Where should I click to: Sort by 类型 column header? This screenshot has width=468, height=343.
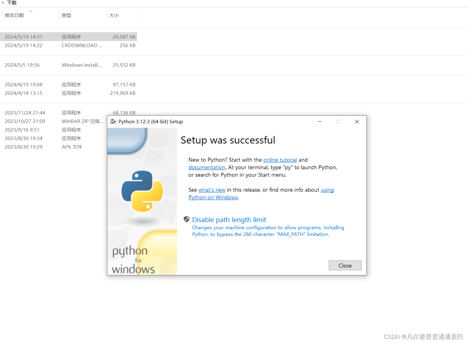click(x=66, y=15)
